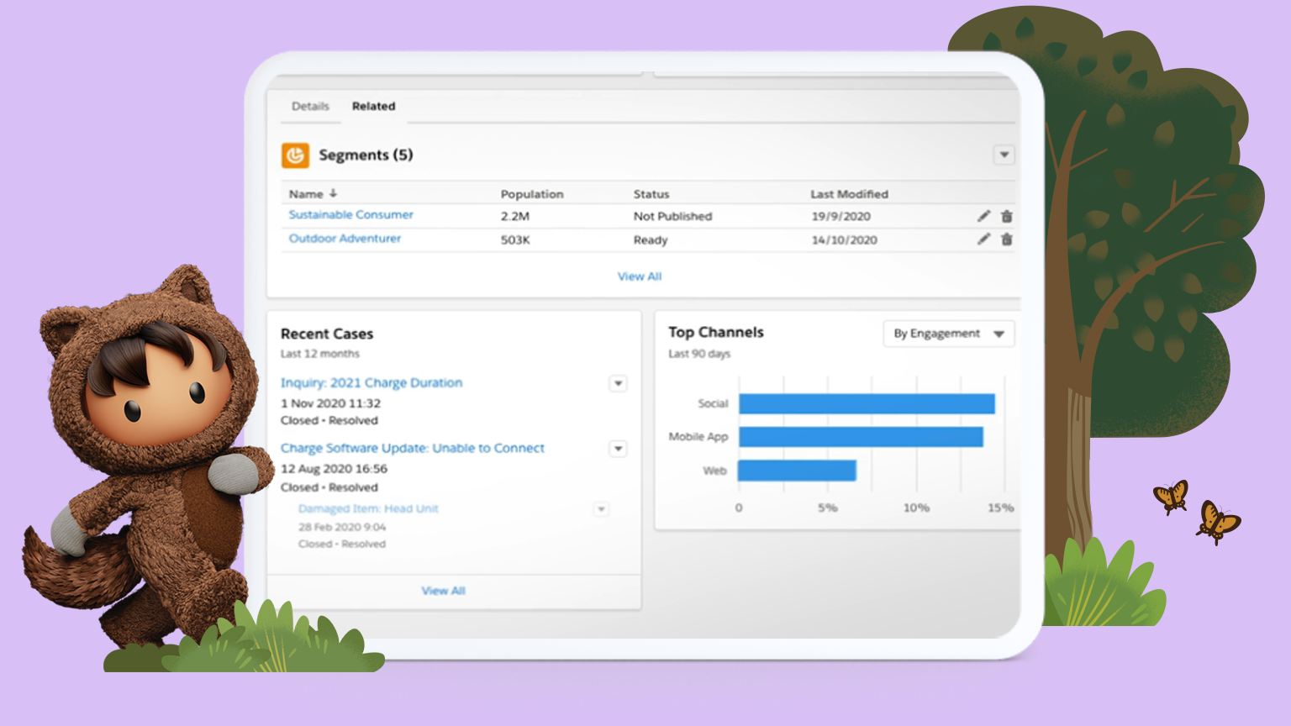1291x726 pixels.
Task: Click the Social bar in chart
Action: (867, 404)
